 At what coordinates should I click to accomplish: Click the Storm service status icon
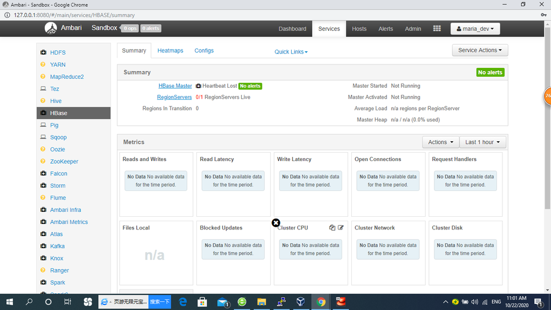43,185
